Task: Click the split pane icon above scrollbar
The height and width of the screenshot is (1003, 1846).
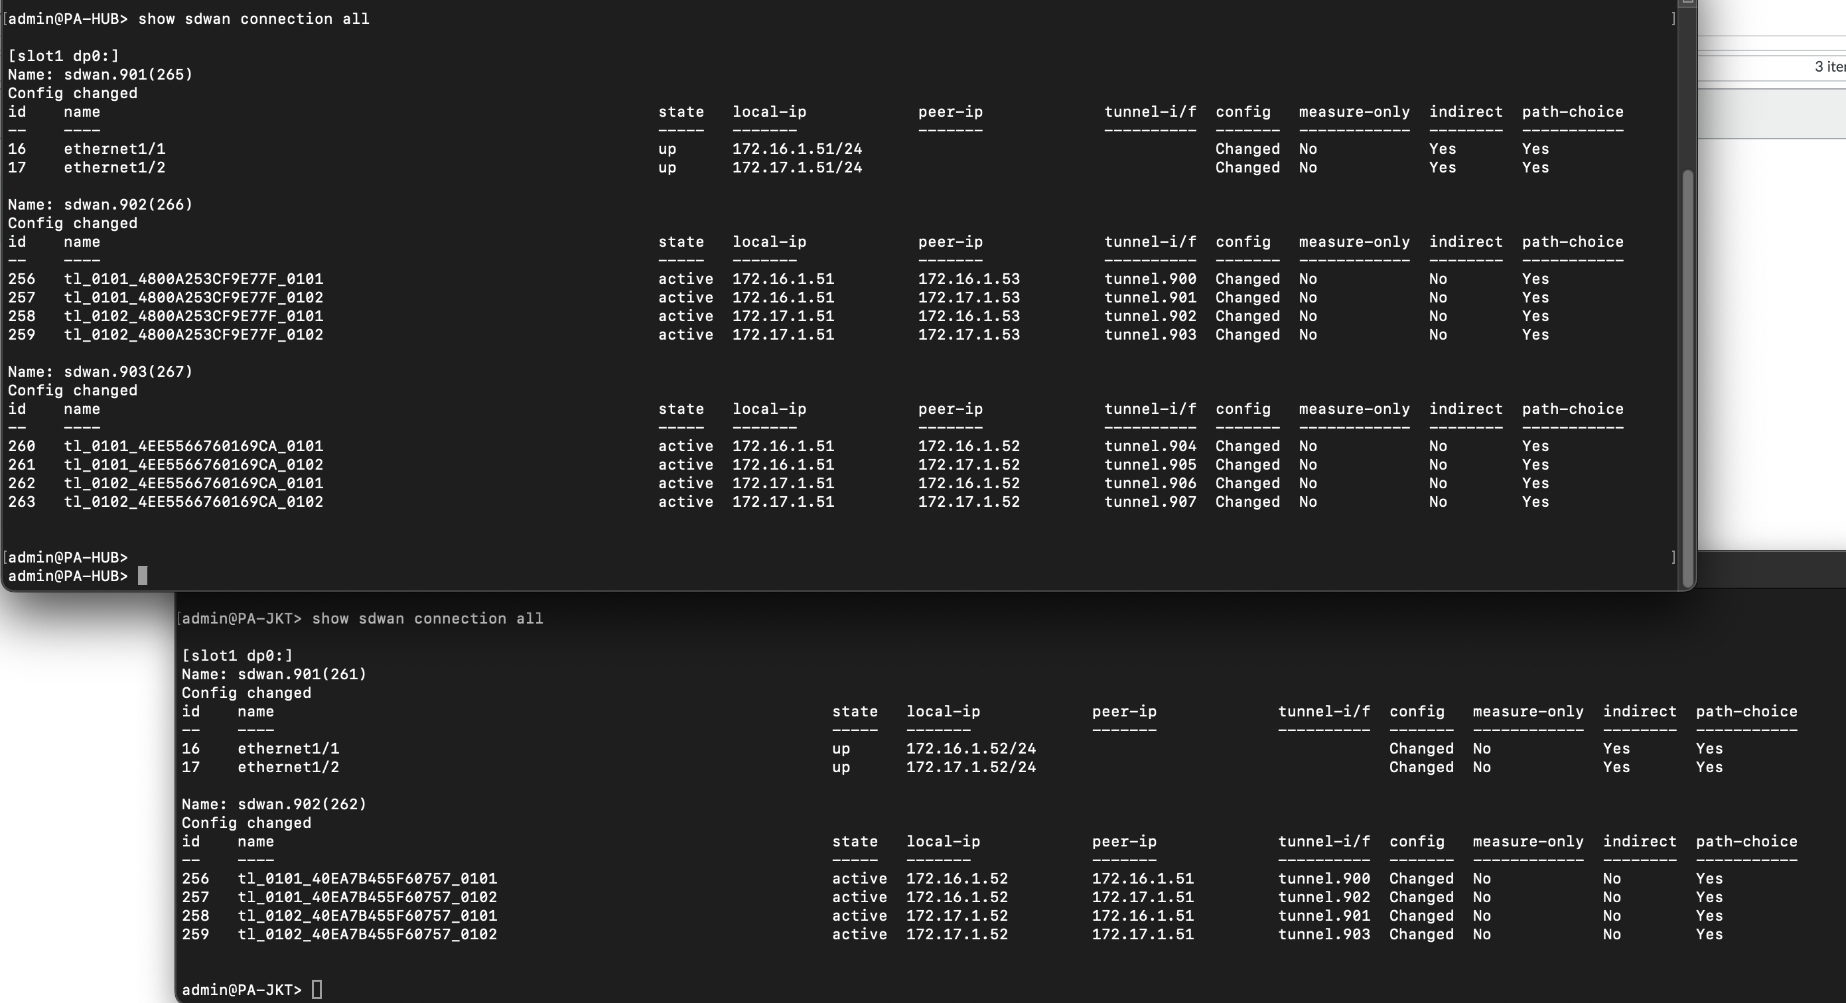Action: 1687,3
